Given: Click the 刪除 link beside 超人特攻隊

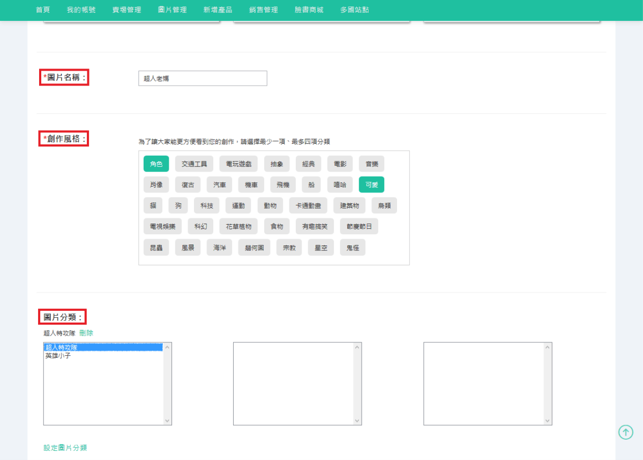Looking at the screenshot, I should [x=86, y=333].
